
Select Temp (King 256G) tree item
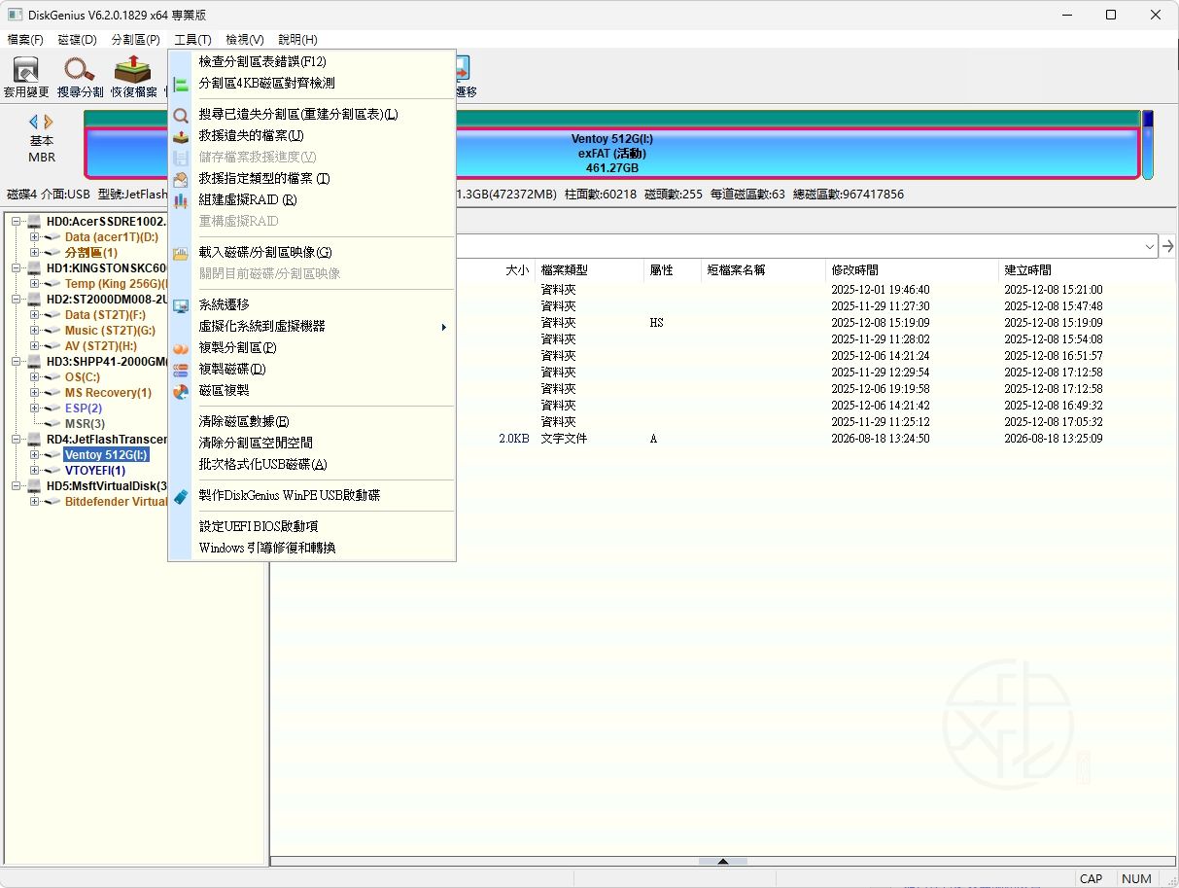(x=117, y=284)
